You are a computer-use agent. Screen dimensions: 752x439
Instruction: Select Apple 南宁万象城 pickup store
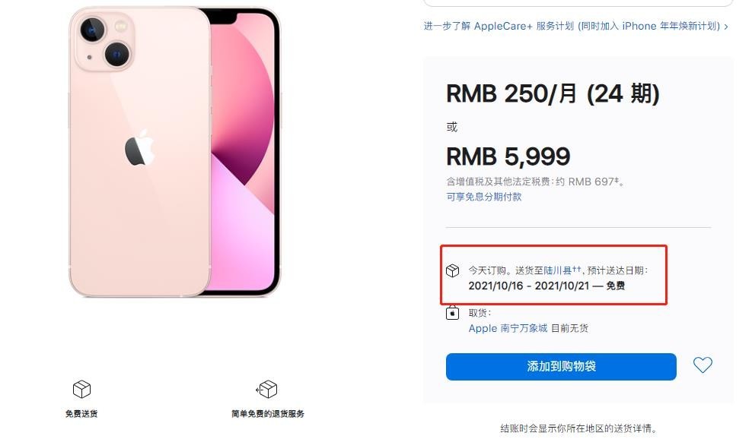click(x=508, y=328)
